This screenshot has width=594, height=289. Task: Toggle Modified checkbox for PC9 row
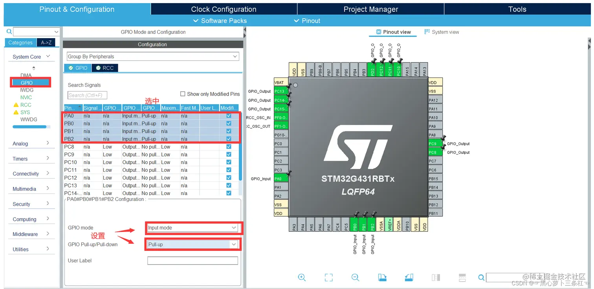(x=229, y=155)
